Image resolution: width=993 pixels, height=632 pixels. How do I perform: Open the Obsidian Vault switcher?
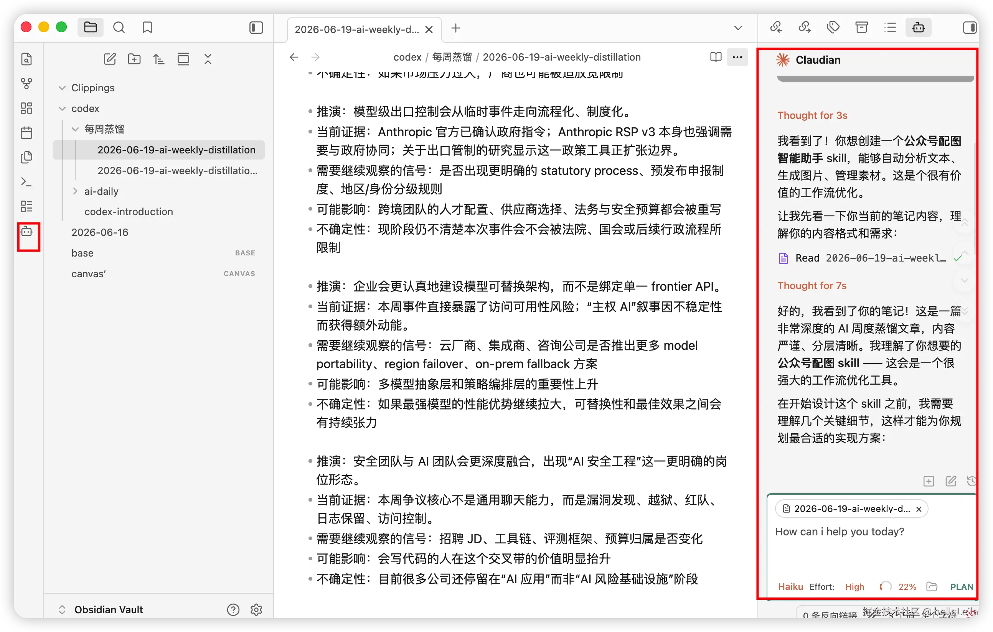pos(108,610)
